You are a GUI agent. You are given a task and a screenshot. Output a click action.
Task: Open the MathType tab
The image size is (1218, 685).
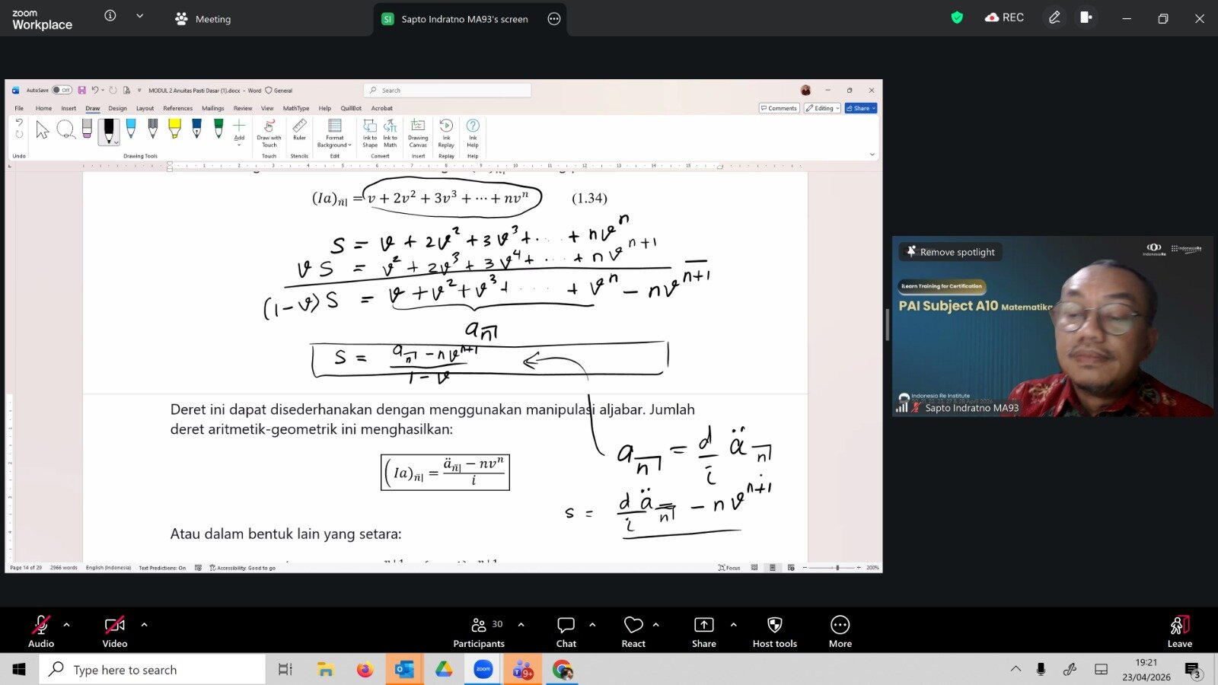click(296, 108)
